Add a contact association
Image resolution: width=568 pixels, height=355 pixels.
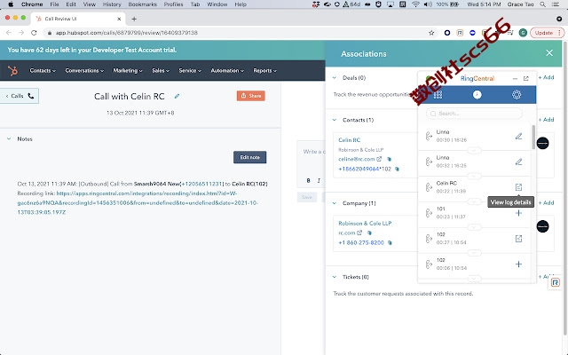point(546,120)
